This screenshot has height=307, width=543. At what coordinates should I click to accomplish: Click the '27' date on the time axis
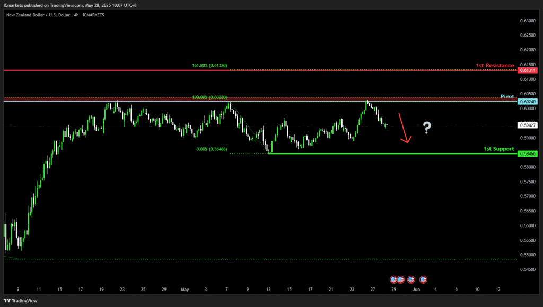(373, 290)
